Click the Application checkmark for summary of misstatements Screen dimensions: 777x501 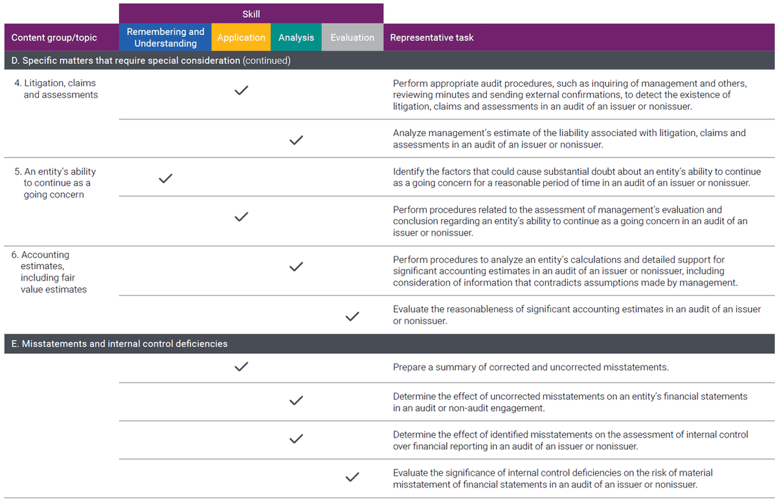click(x=241, y=367)
